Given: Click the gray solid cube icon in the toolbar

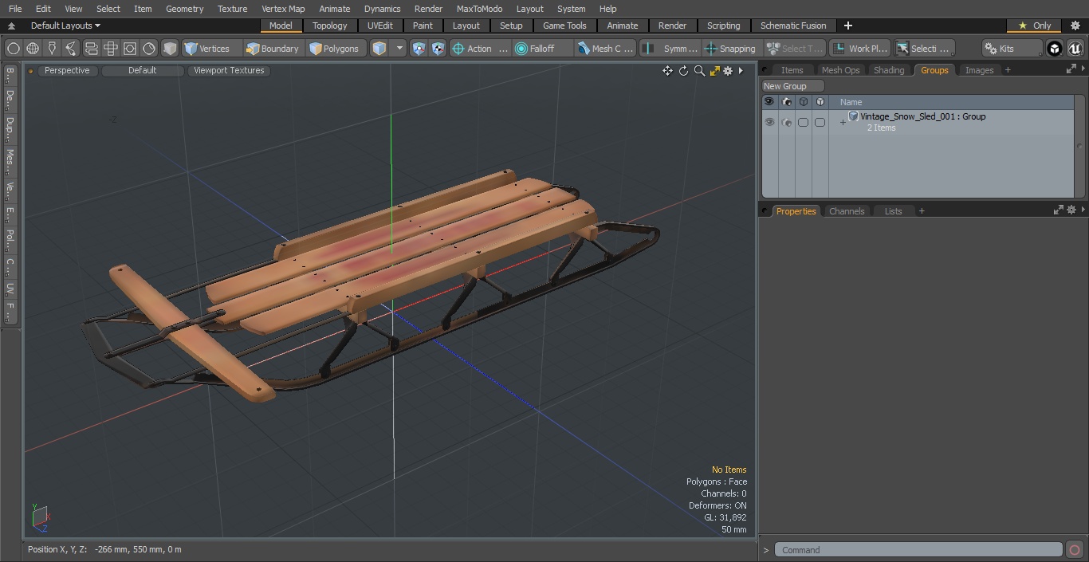Looking at the screenshot, I should coord(169,49).
